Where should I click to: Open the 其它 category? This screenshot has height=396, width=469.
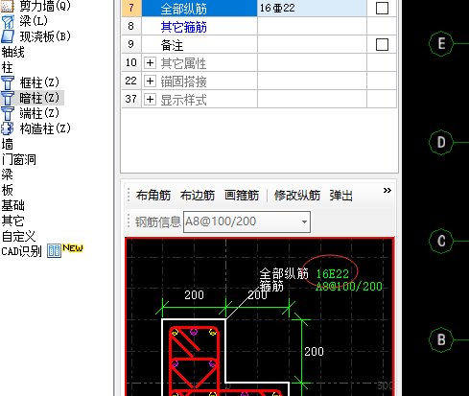[12, 221]
